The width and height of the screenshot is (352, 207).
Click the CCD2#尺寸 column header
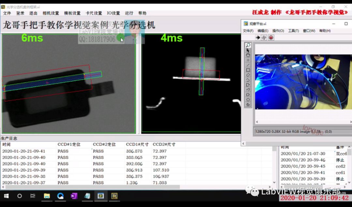point(164,145)
